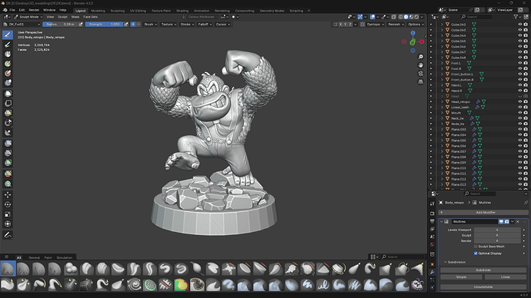Image resolution: width=531 pixels, height=298 pixels.
Task: Open the Render menu
Action: (34, 10)
